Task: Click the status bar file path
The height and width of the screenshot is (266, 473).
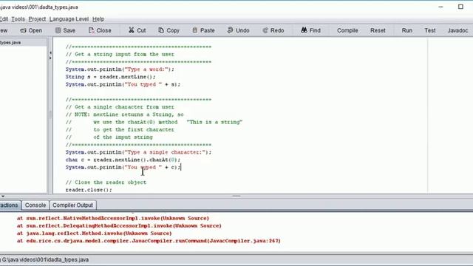Action: click(x=45, y=259)
